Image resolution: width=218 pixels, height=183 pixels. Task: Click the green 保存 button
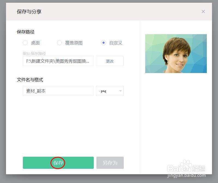tap(58, 163)
